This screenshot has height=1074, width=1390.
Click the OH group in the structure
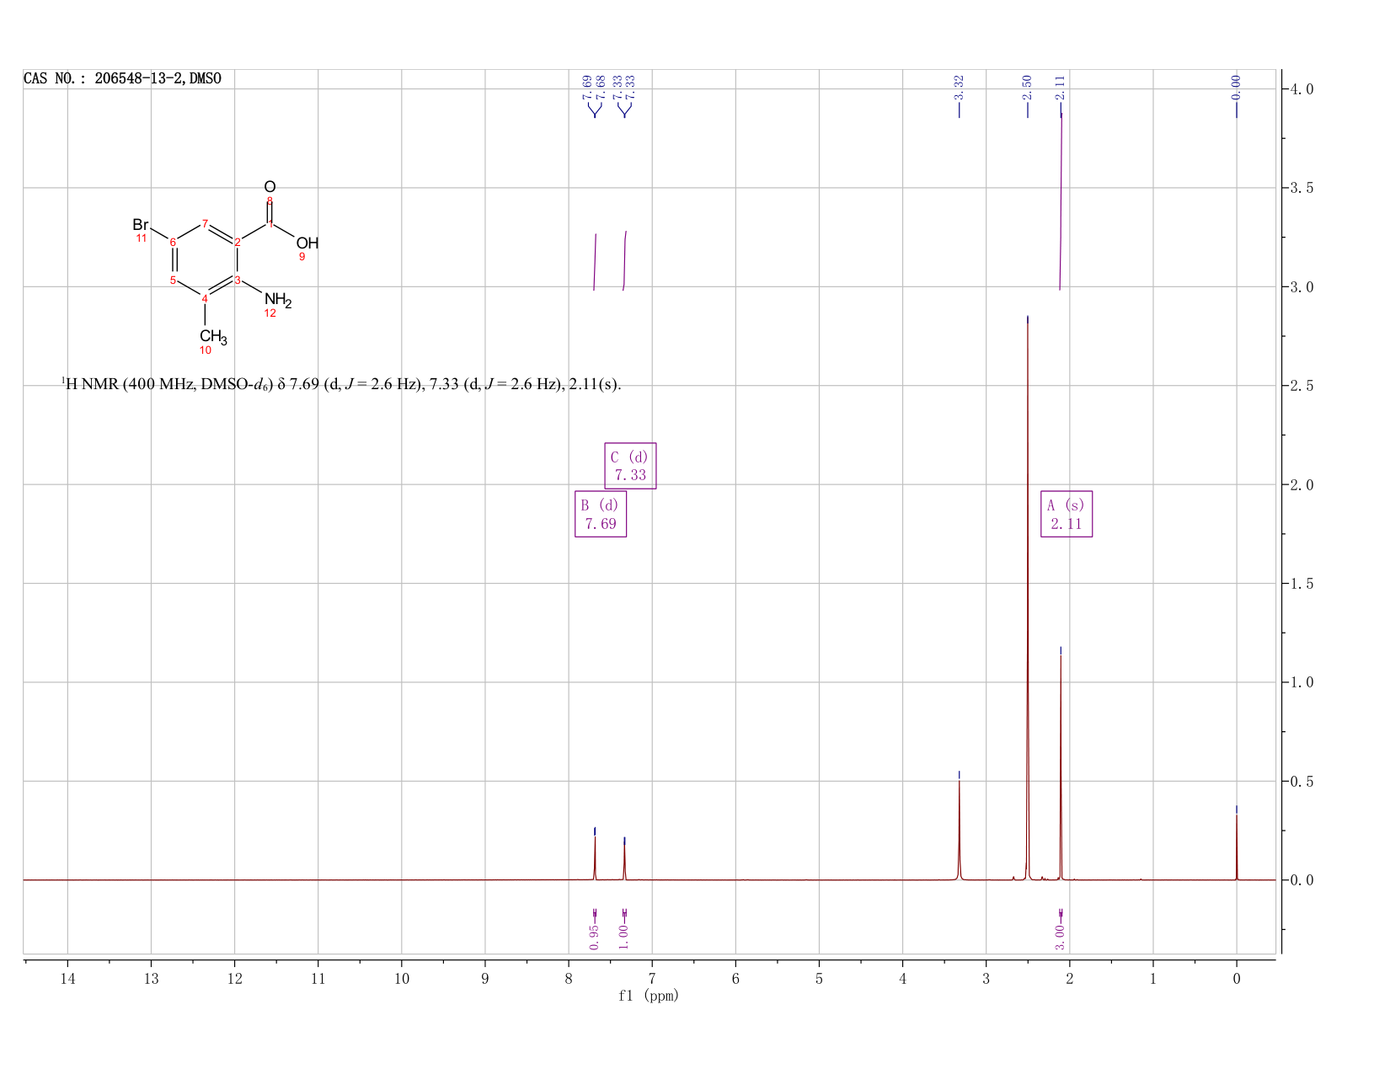tap(307, 243)
